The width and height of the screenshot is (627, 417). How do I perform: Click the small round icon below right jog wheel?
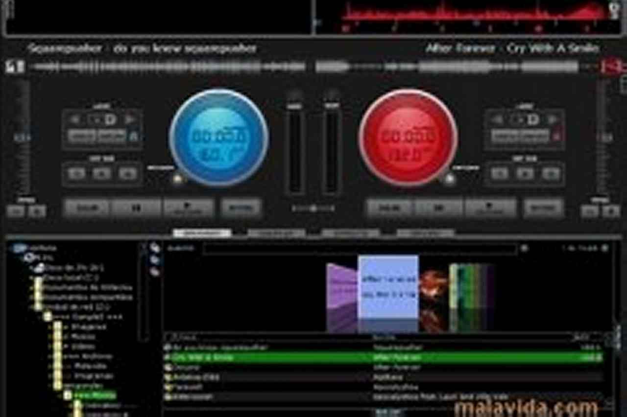point(448,179)
